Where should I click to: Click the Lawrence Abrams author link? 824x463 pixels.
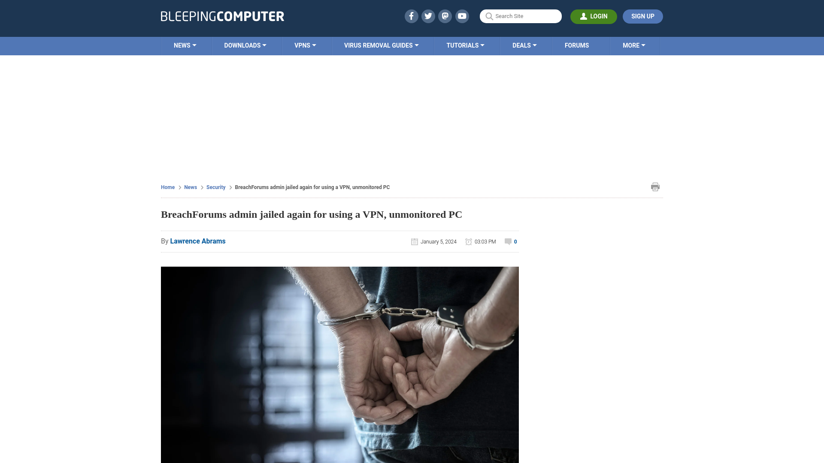click(197, 241)
